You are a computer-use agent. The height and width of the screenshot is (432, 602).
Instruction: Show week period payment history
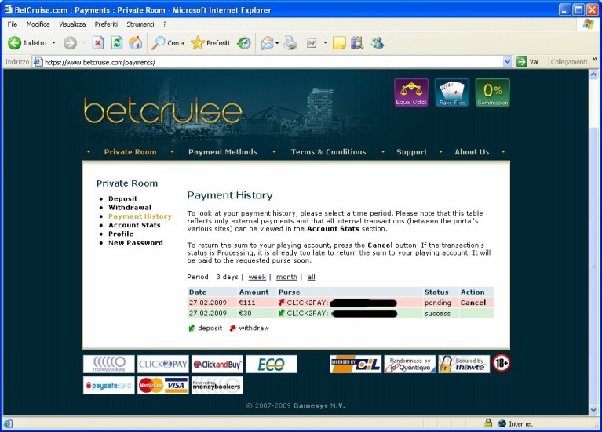click(257, 277)
